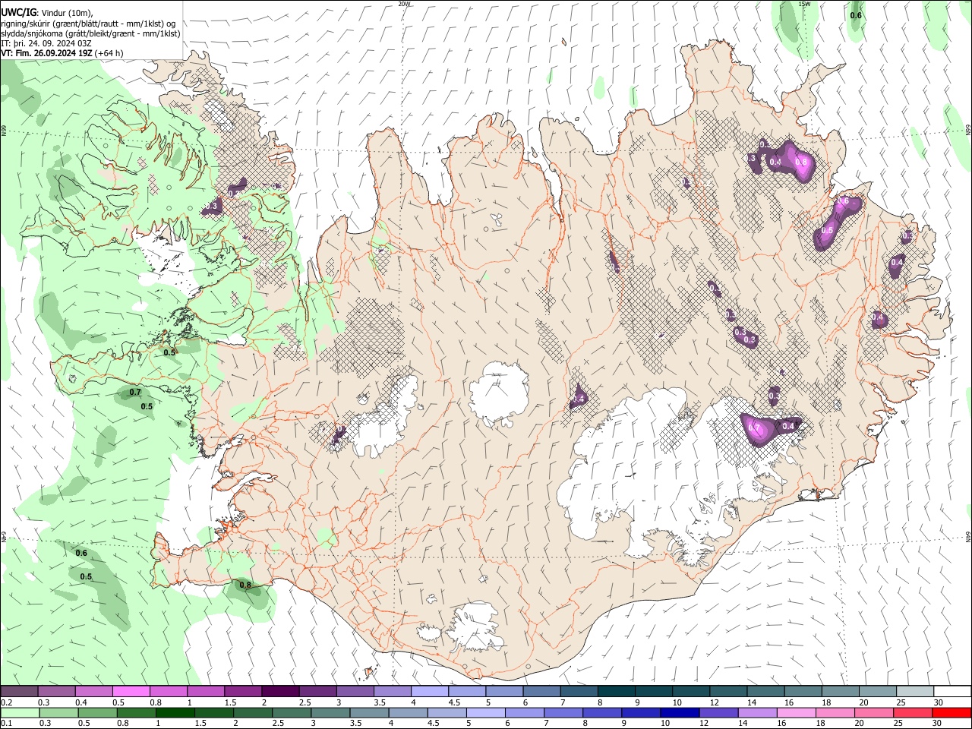Click the very dark purple 2 snow legend swatch
The image size is (972, 729).
279,692
